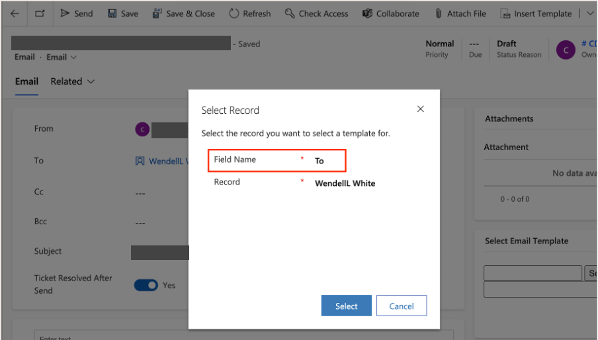598x340 pixels.
Task: Click the Select button in dialog
Action: pyautogui.click(x=346, y=306)
